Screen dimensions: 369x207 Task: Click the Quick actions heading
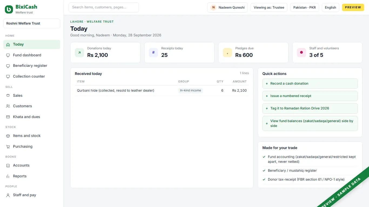point(274,74)
